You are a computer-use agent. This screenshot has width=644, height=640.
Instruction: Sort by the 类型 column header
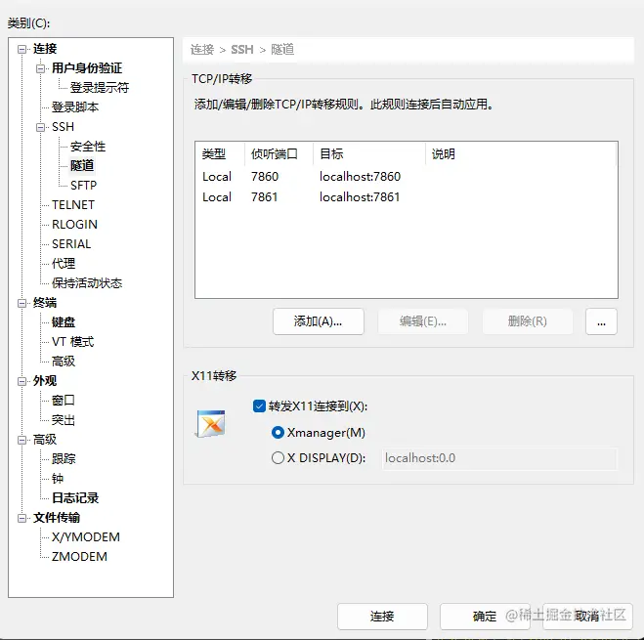pyautogui.click(x=220, y=154)
